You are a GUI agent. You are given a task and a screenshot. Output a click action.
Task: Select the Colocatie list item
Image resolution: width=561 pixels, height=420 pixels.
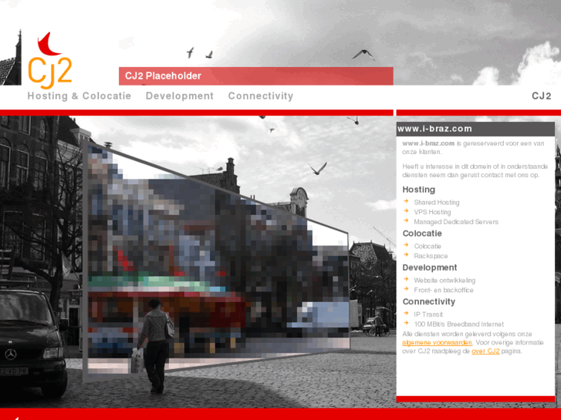pyautogui.click(x=428, y=246)
